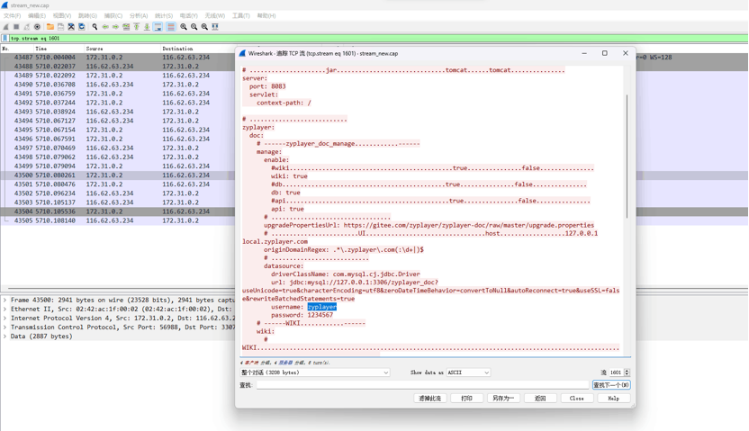Reload the capture file from the toolbar

pos(82,27)
